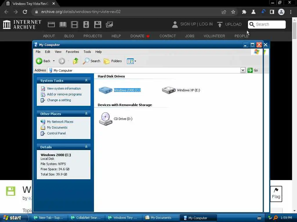The width and height of the screenshot is (297, 222).
Task: Select the Windows XP (E:) drive icon
Action: [169, 90]
